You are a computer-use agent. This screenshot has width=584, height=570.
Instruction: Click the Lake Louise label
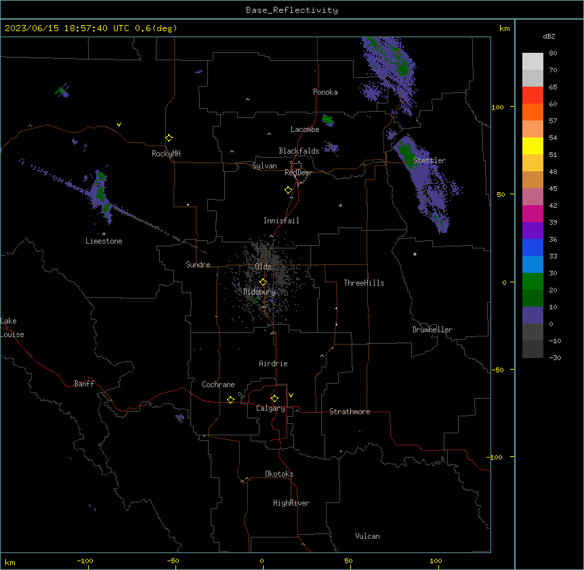pyautogui.click(x=12, y=328)
